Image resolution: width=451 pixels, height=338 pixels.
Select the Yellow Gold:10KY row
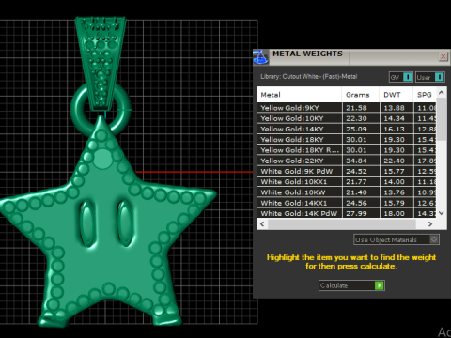pos(347,118)
